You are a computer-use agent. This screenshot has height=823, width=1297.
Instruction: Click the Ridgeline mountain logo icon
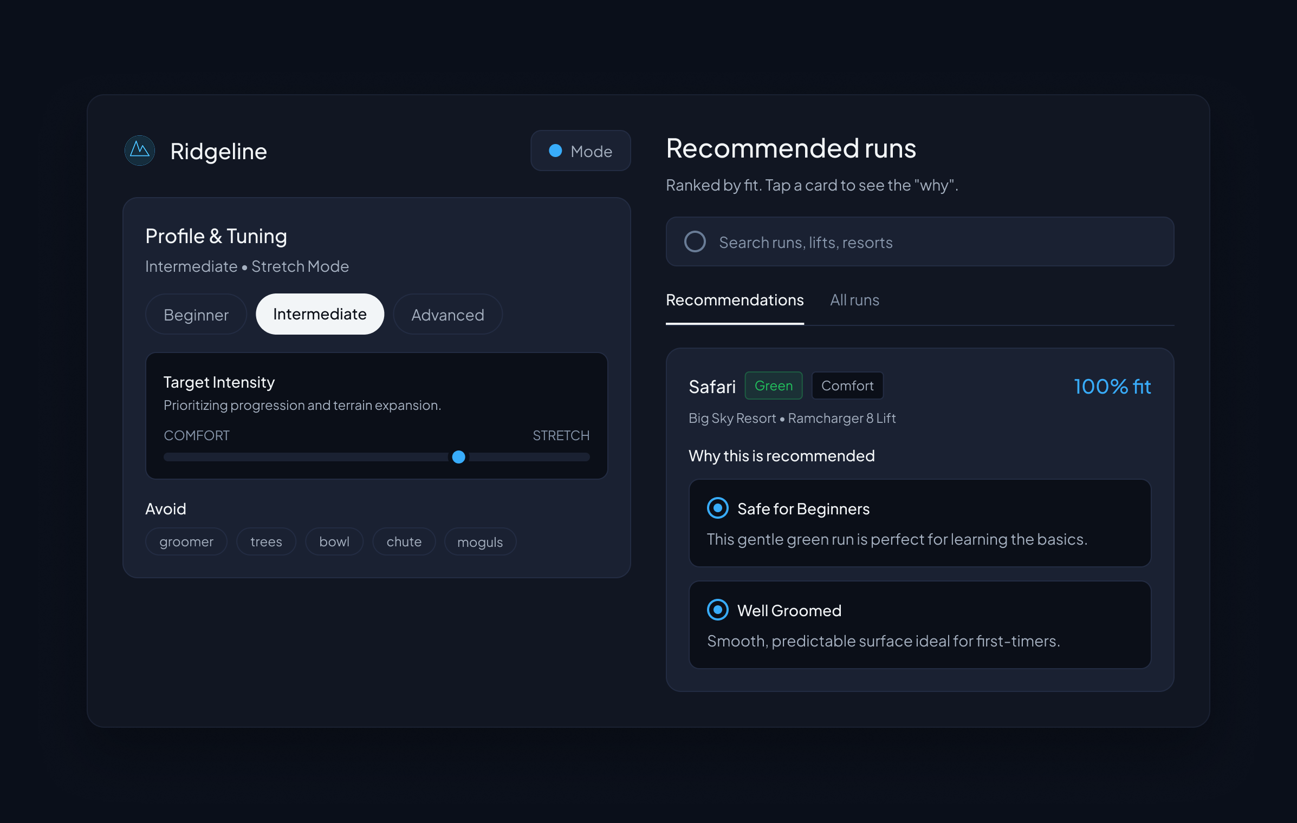tap(140, 150)
